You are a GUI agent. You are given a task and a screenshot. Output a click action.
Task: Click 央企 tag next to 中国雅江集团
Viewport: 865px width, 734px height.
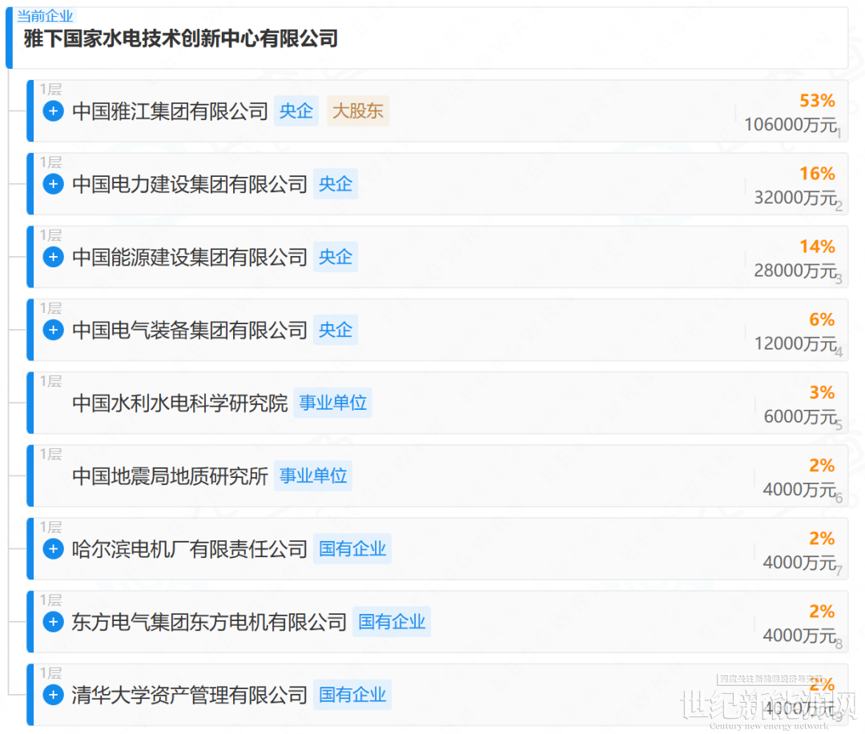point(296,111)
